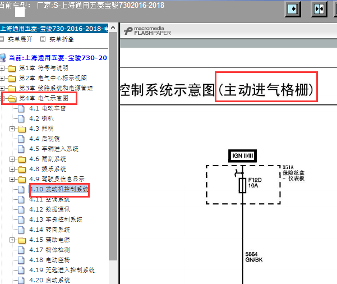Click the icon beside 菜单折叠
337x284 pixels.
[43, 39]
